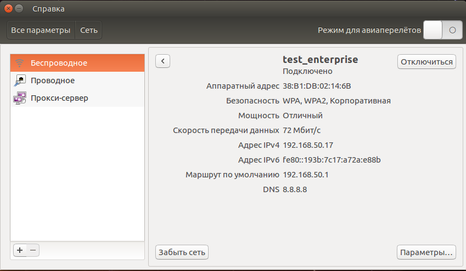
Task: Select the Беспроводное list entry label
Action: 59,63
